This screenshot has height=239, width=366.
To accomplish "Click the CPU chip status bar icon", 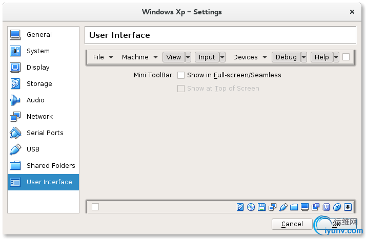I will [326, 207].
